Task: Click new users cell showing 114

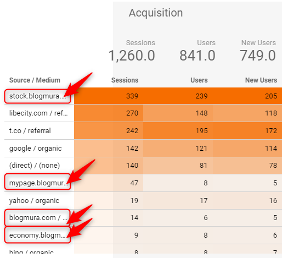Action: pyautogui.click(x=271, y=149)
